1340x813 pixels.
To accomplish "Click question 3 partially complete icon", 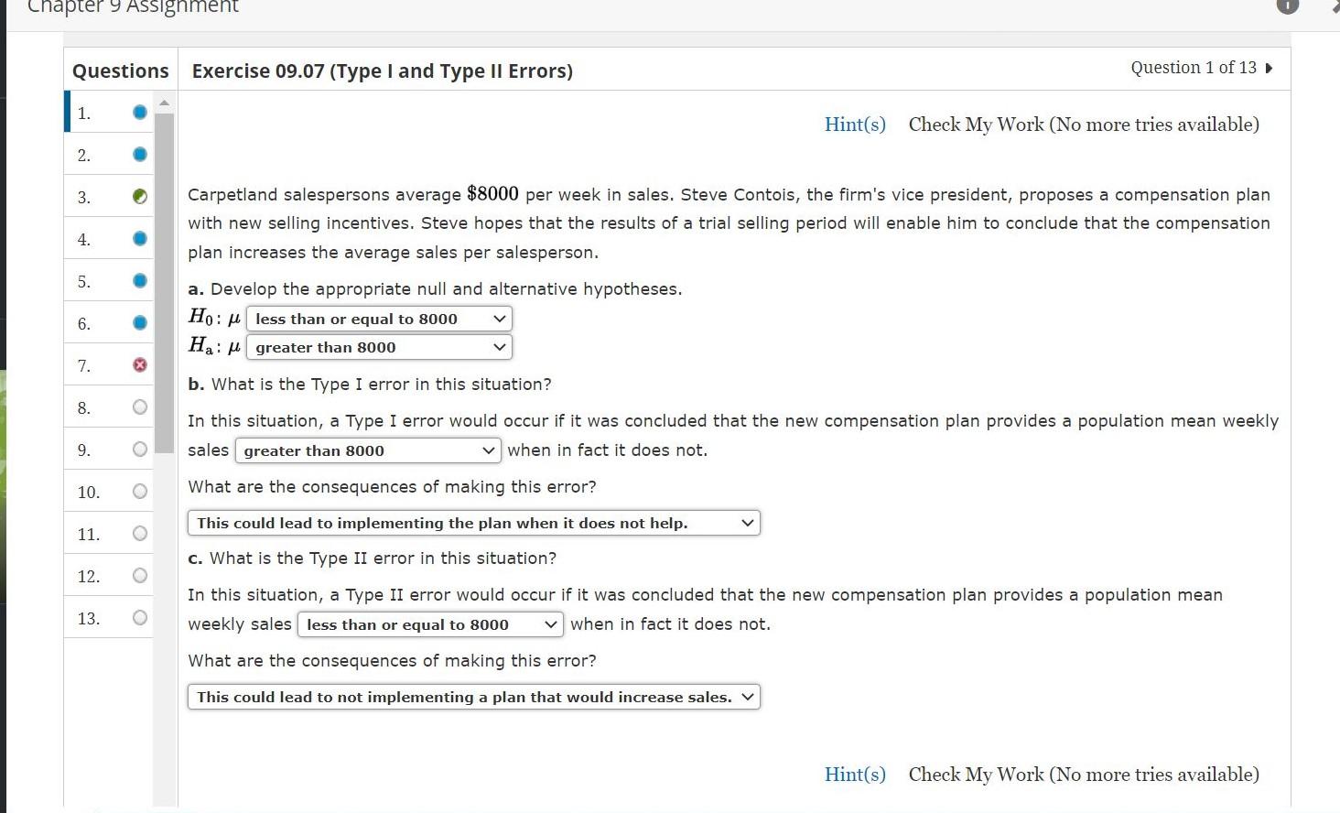I will (140, 197).
